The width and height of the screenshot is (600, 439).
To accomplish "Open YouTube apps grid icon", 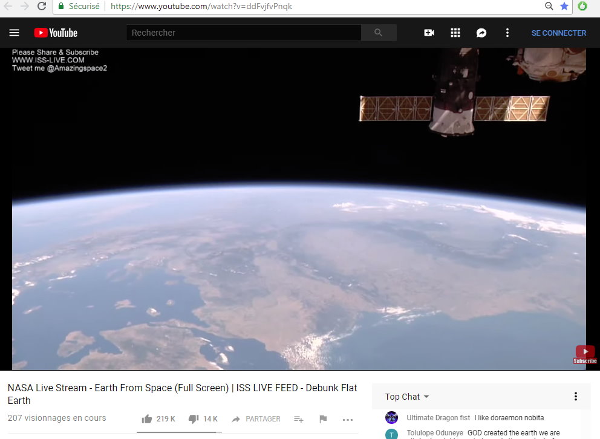I will [x=455, y=33].
